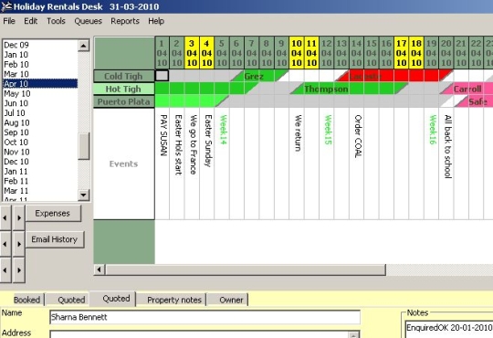Select Aug 10 in the month list
The width and height of the screenshot is (493, 338).
coord(40,122)
